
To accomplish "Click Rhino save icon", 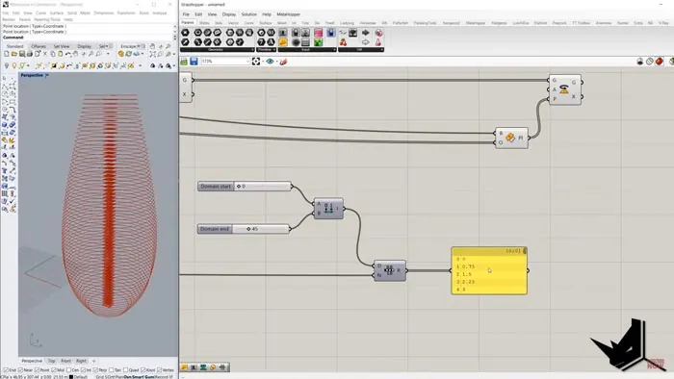I will 22,54.
